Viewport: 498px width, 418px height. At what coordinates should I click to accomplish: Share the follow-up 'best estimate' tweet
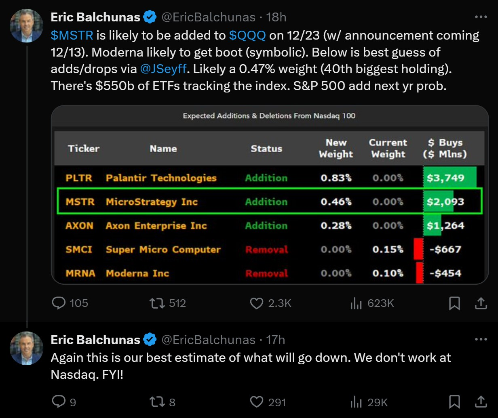coord(481,401)
